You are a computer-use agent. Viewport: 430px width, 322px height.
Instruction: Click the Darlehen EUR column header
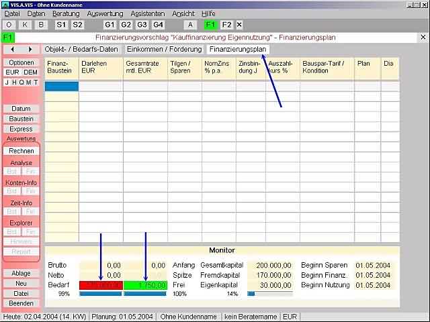[101, 68]
